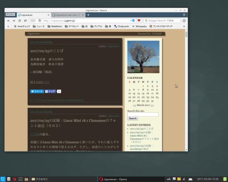Viewport: 228px width, 182px height.
Task: Click the volume speaker tray icon
Action: 184,179
